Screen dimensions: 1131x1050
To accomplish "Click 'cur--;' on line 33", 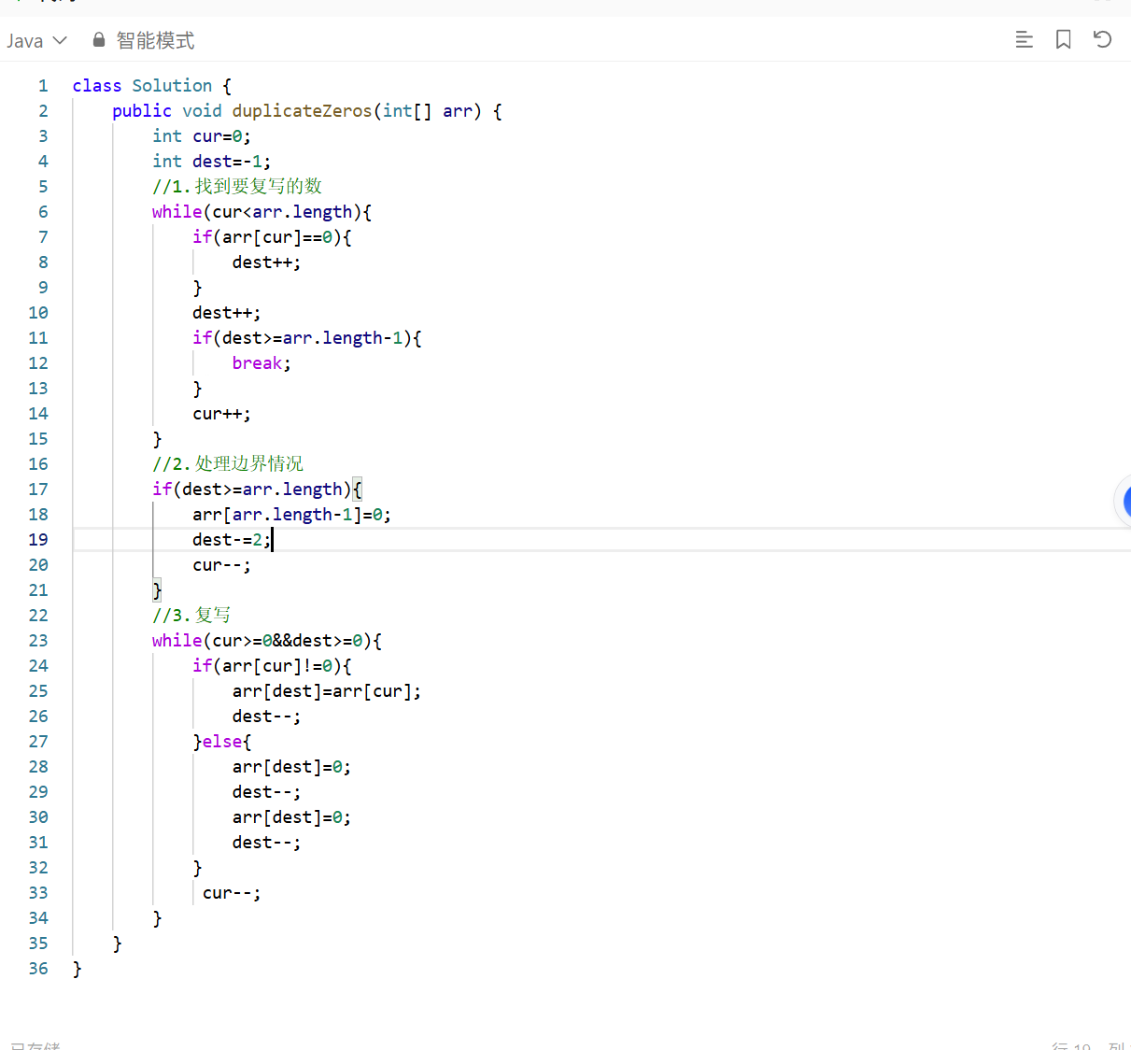I will (232, 893).
